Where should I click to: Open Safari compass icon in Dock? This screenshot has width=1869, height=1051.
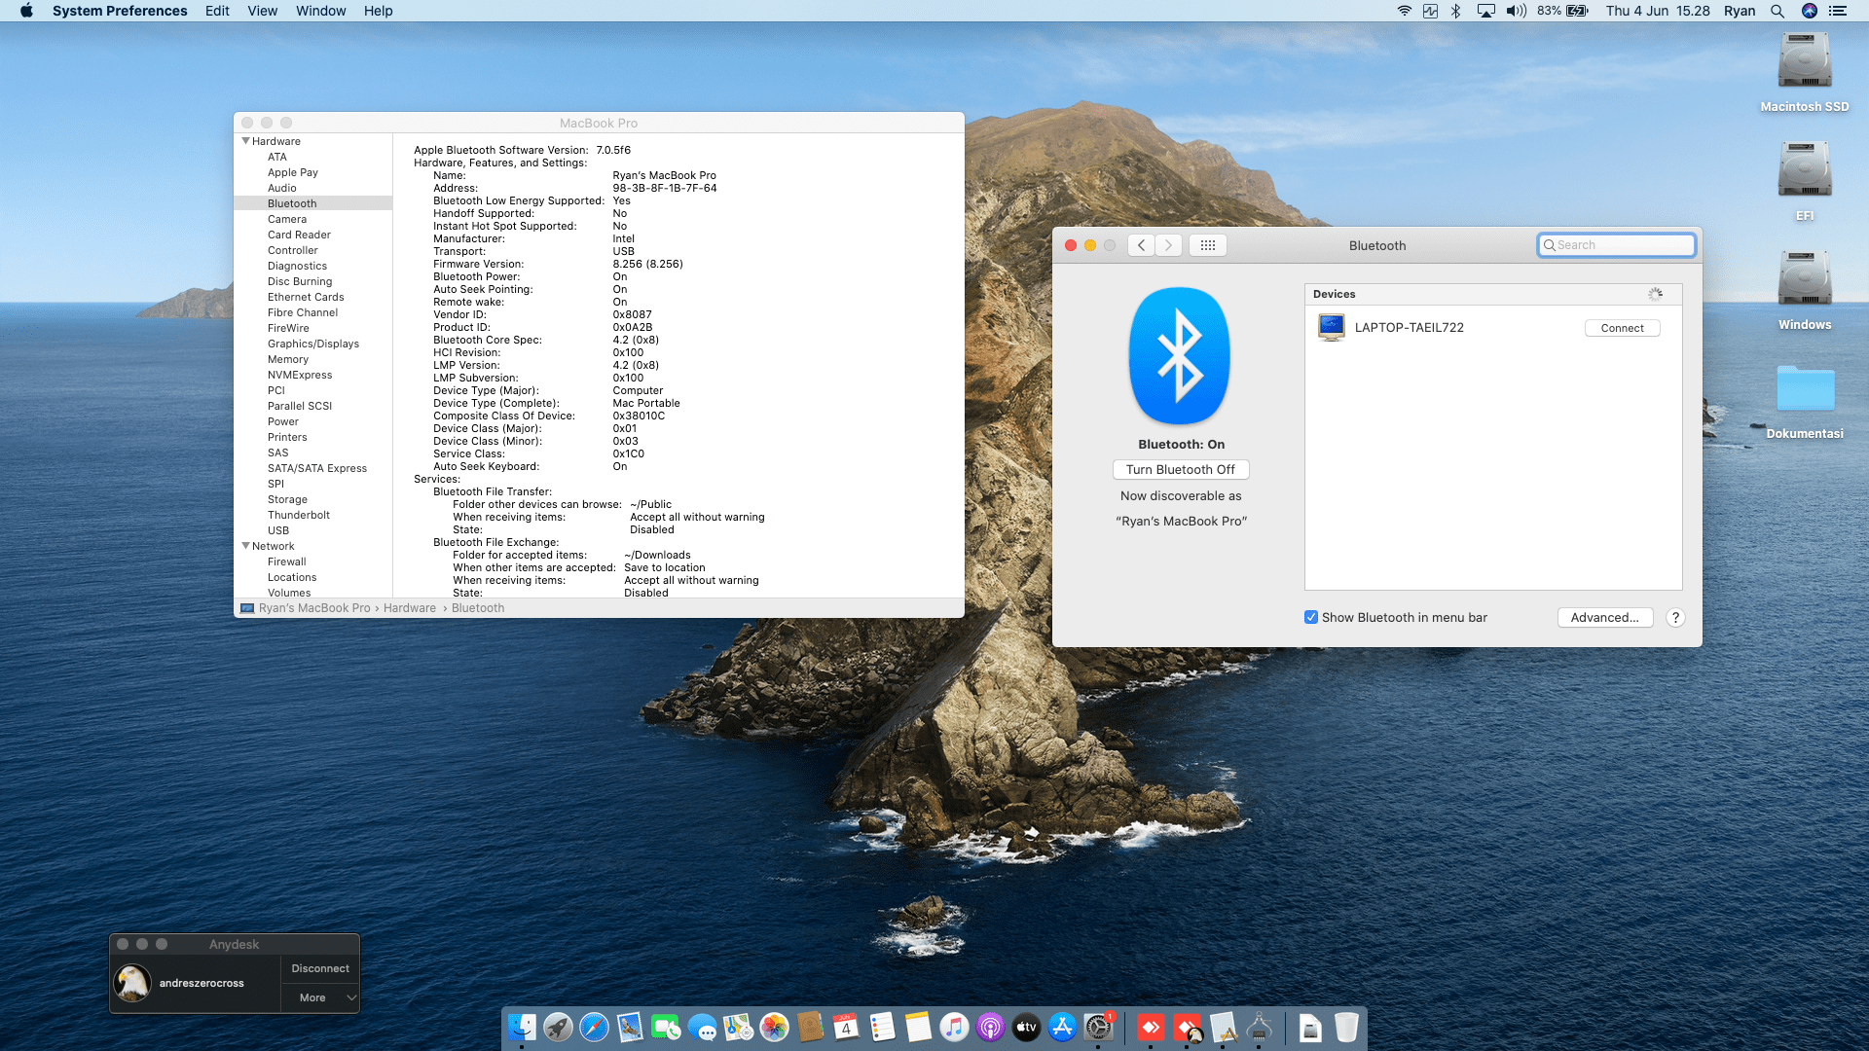594,1027
